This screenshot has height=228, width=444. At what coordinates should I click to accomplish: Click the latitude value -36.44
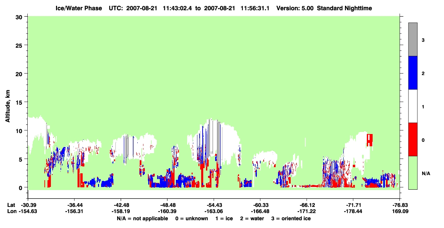[x=74, y=205]
